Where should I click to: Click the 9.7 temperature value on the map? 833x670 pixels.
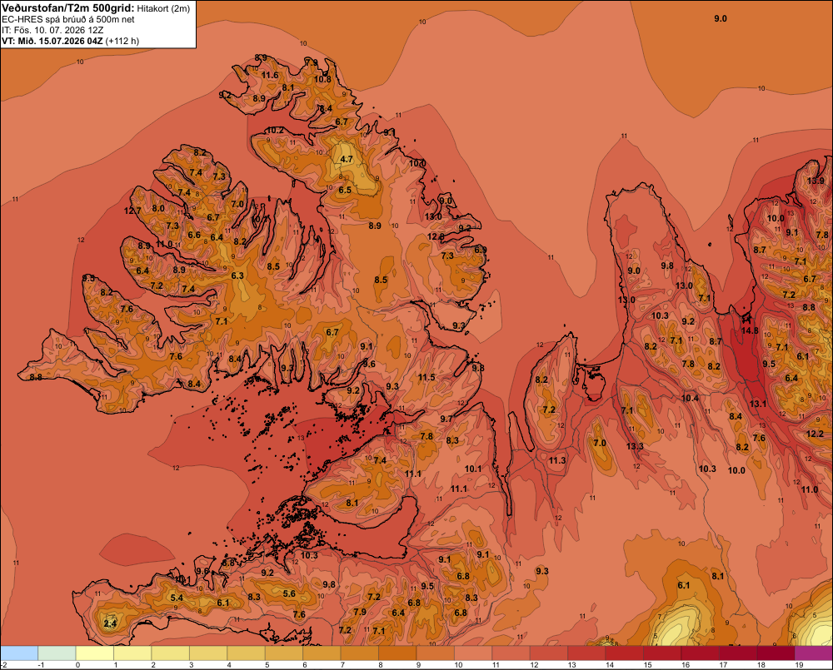pyautogui.click(x=446, y=419)
